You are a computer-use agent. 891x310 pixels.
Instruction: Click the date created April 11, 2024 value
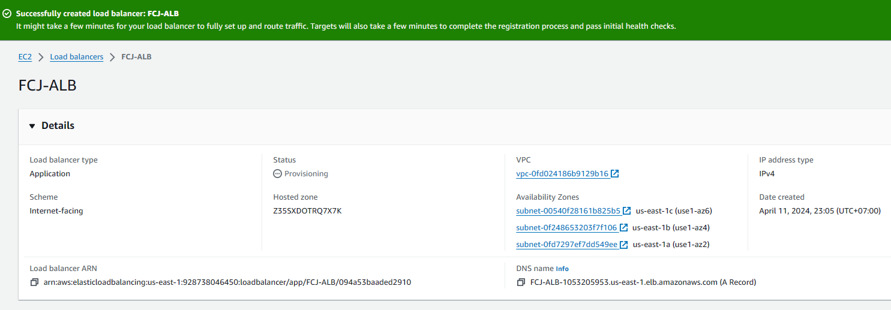tap(820, 211)
